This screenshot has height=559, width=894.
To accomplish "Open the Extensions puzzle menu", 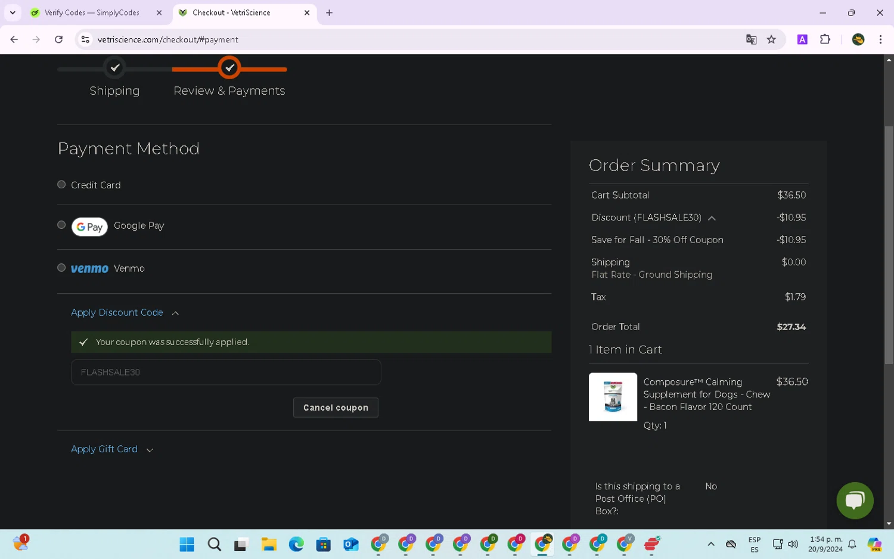I will click(825, 39).
